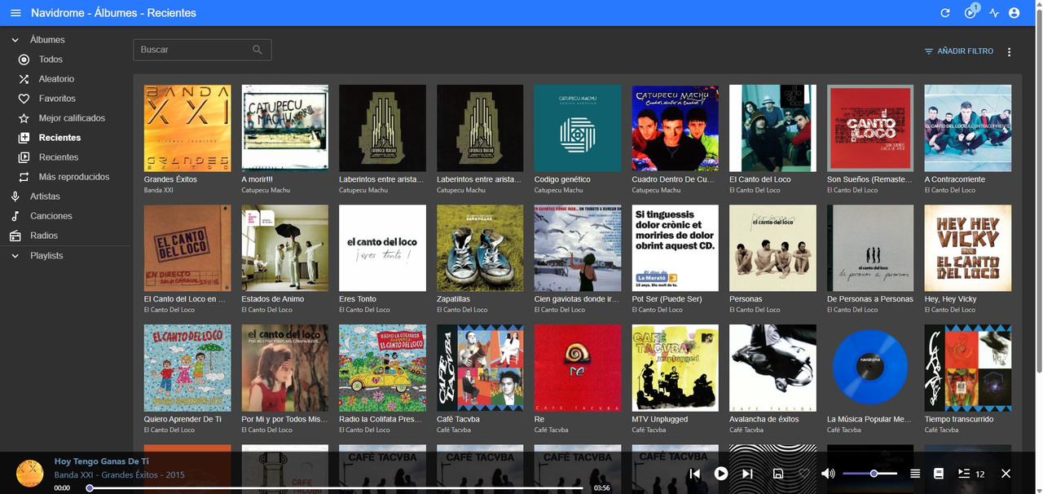Select the bold Recientes menu item
Image resolution: width=1043 pixels, height=494 pixels.
[65, 138]
